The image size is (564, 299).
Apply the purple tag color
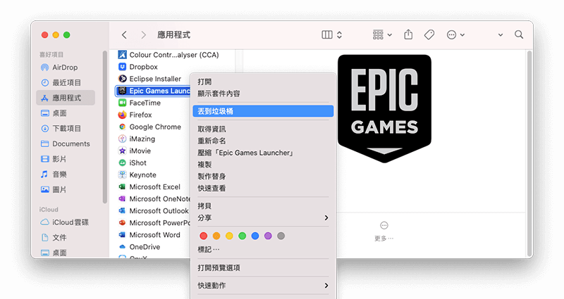pos(269,236)
